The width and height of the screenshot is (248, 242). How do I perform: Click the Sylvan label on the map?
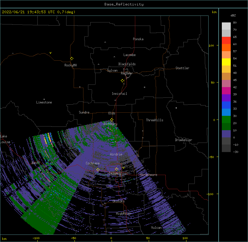[112, 70]
